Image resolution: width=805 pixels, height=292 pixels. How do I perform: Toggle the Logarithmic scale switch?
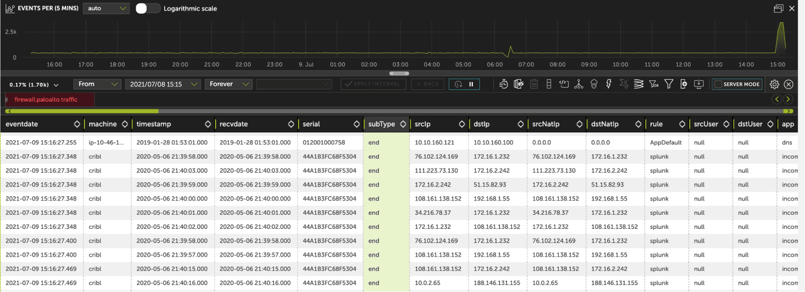pyautogui.click(x=147, y=8)
